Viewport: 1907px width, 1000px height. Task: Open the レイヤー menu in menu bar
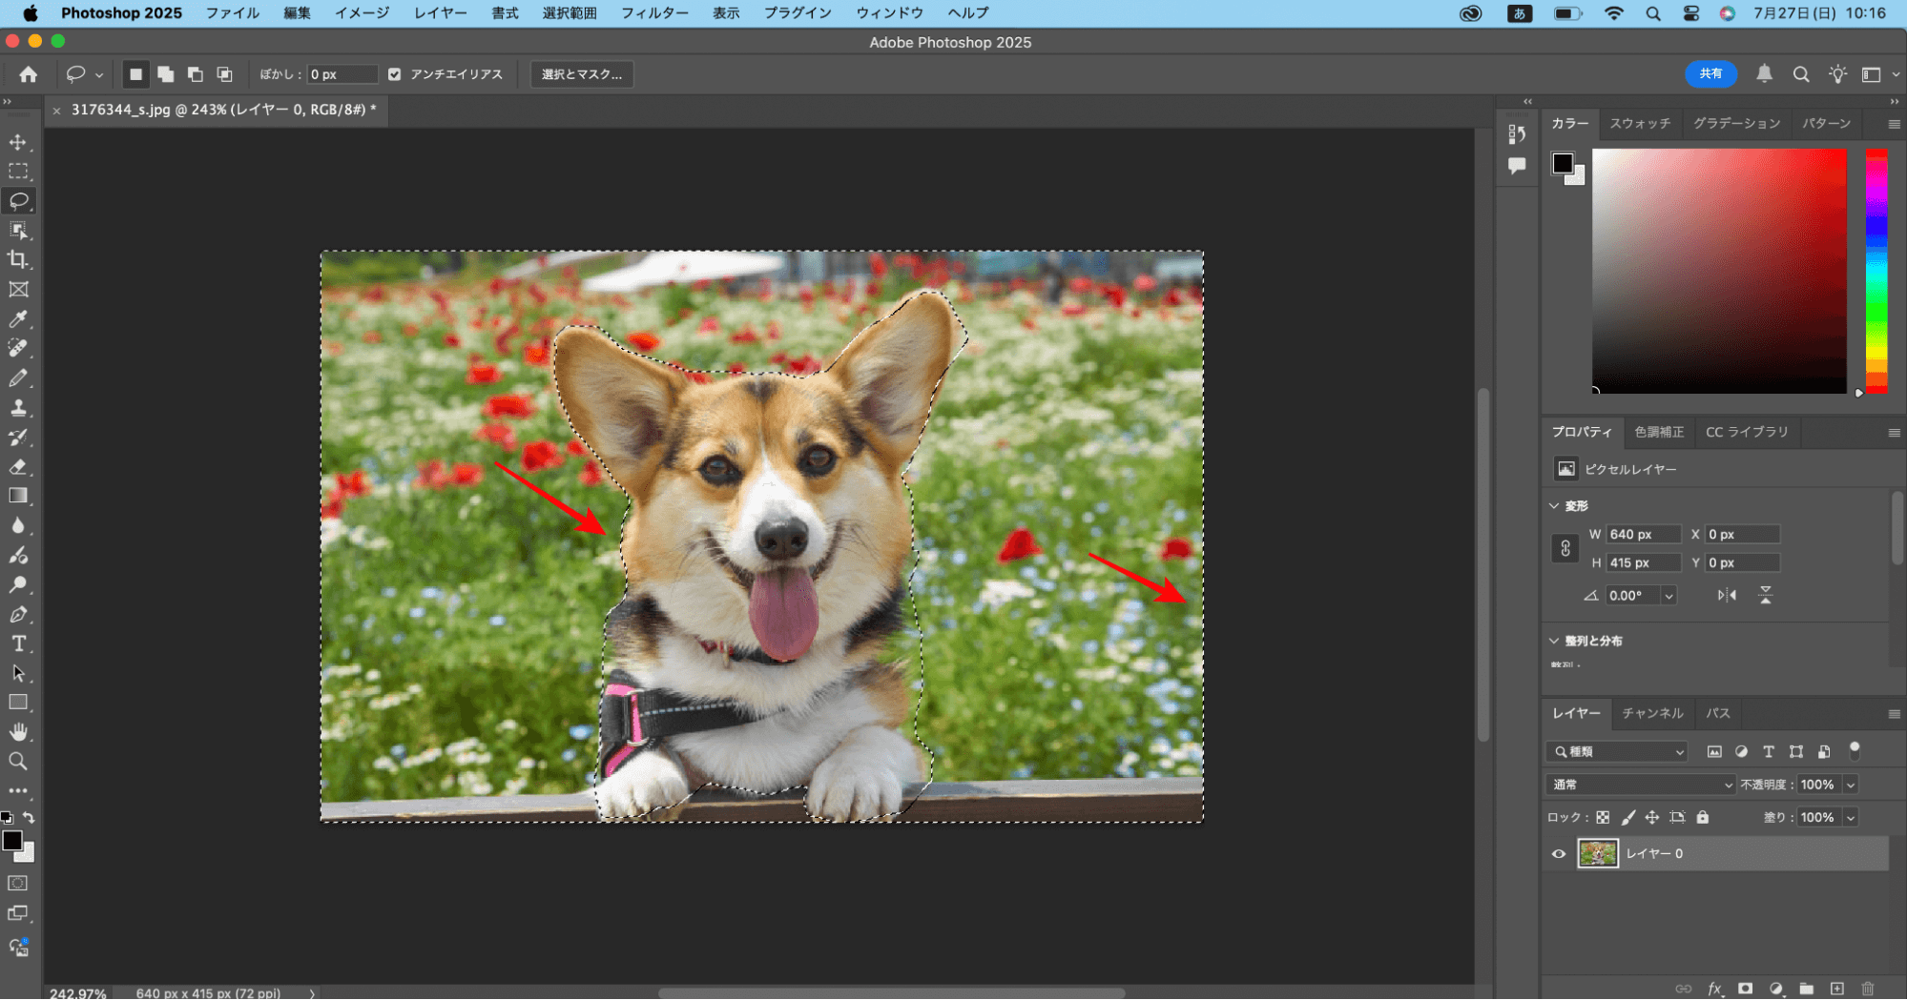coord(440,12)
